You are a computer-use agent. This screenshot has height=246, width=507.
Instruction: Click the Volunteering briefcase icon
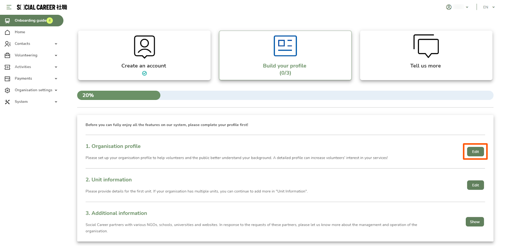pyautogui.click(x=8, y=55)
